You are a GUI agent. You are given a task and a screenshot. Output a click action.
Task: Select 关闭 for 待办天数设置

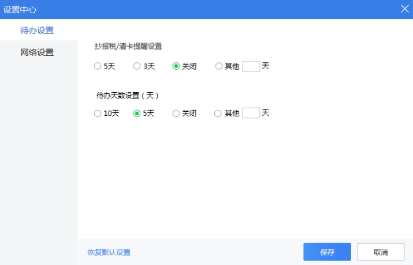(x=176, y=113)
